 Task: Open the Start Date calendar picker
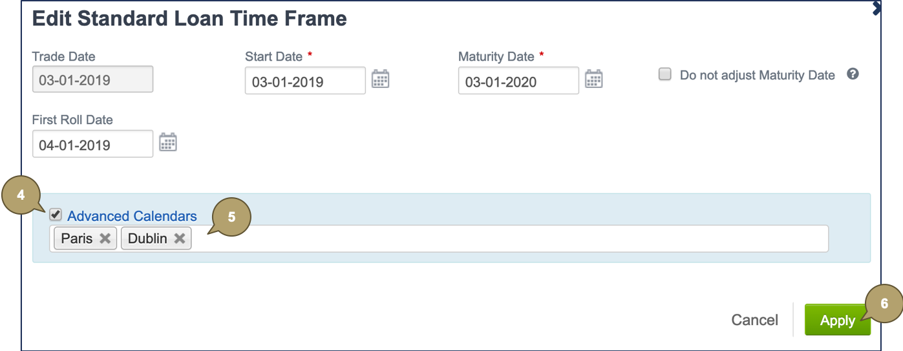click(380, 80)
